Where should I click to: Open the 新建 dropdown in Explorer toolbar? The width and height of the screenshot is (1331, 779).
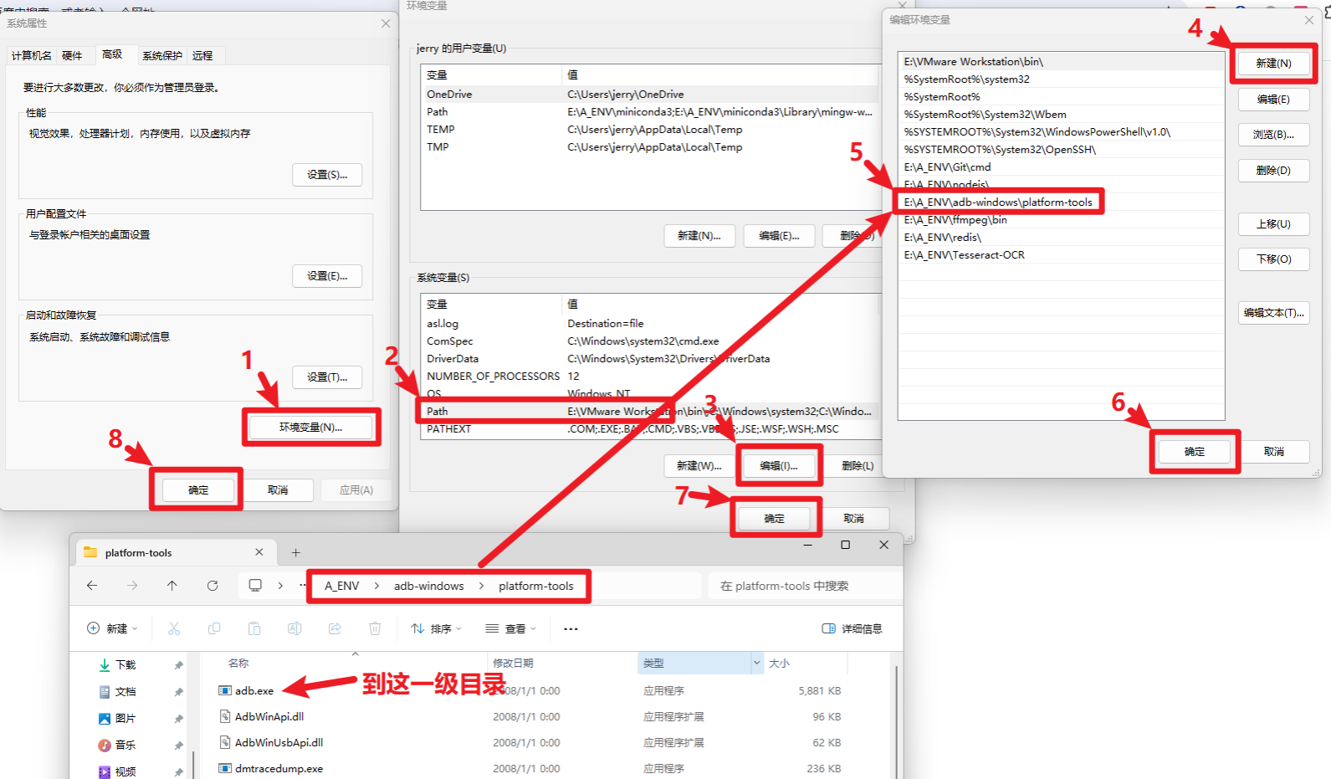point(112,628)
